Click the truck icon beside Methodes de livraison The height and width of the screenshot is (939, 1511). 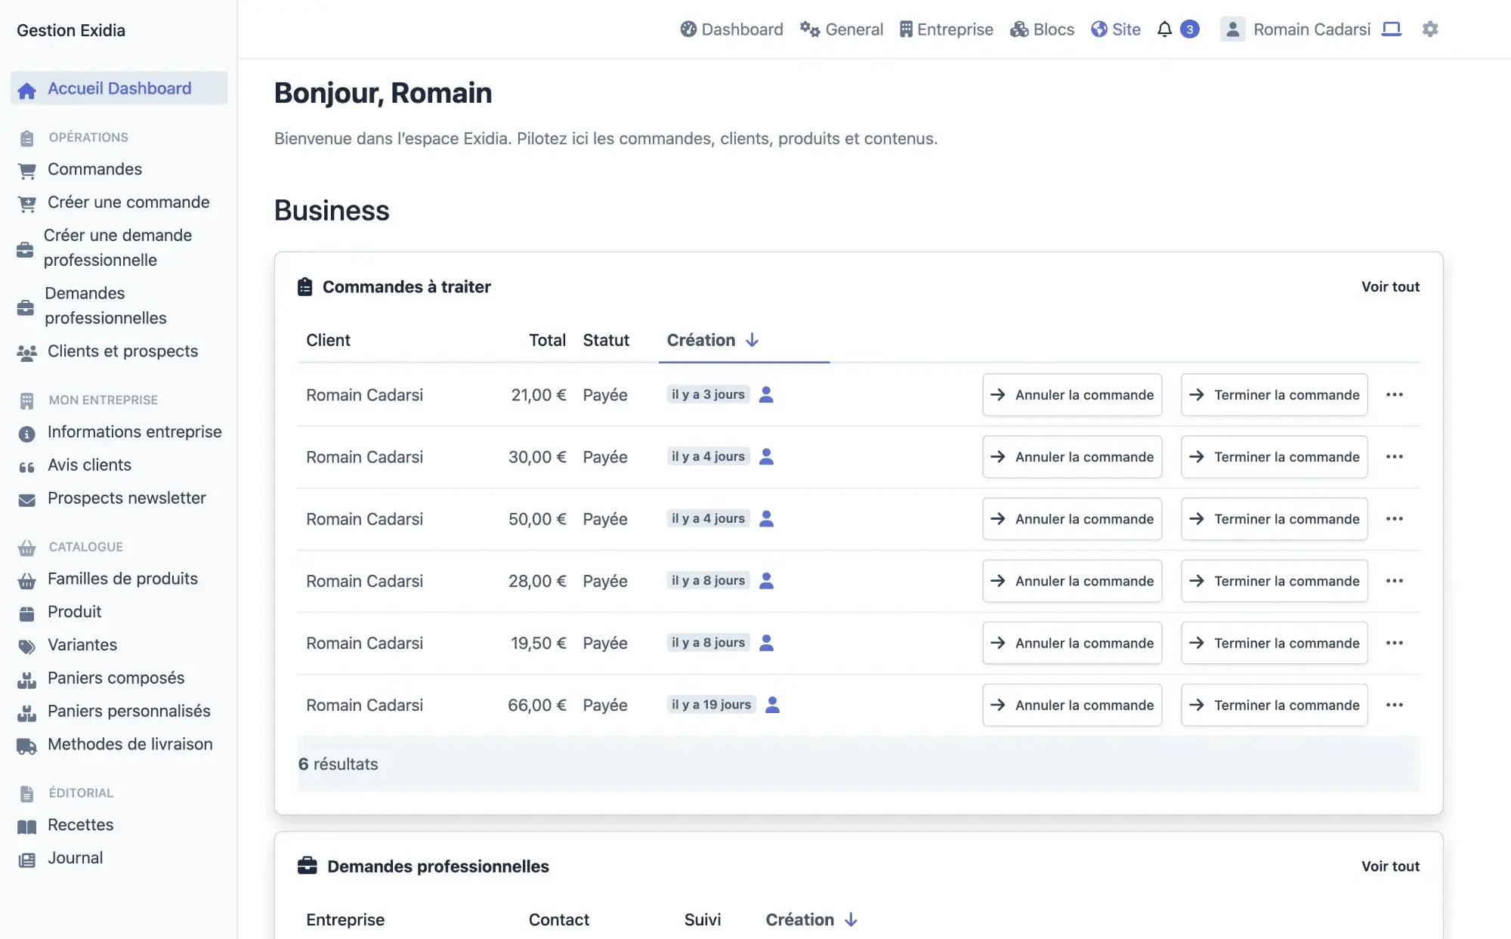[26, 746]
